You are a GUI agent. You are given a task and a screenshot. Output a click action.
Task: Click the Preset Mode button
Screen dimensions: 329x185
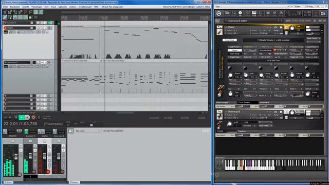(x=229, y=40)
